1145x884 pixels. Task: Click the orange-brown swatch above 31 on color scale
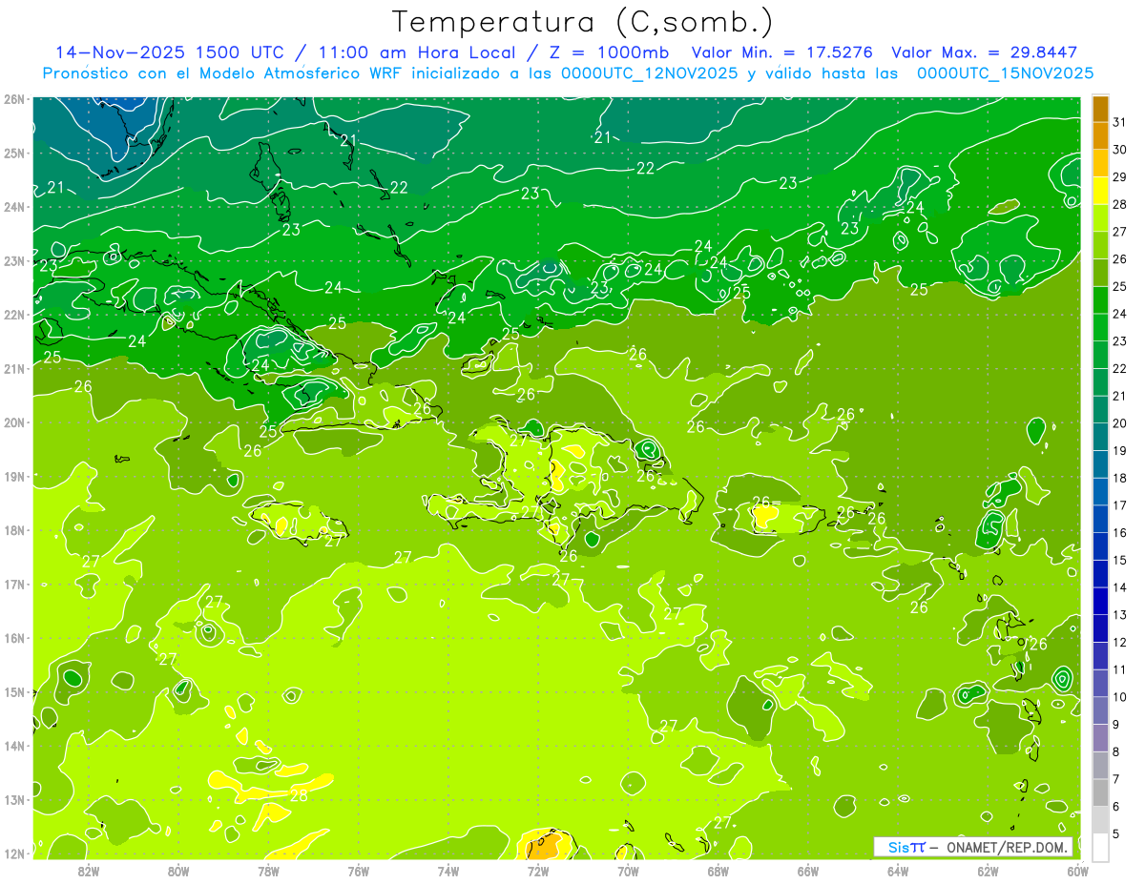pyautogui.click(x=1100, y=109)
